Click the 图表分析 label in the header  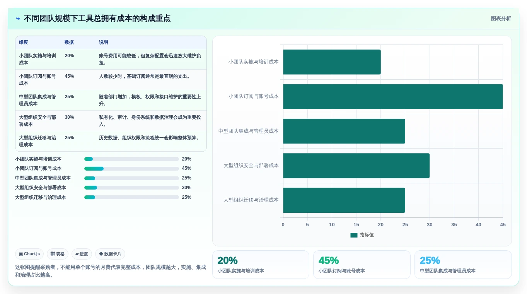(501, 19)
